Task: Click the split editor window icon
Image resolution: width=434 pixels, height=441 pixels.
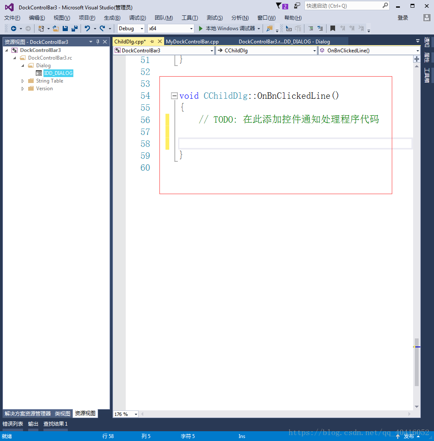Action: [x=417, y=59]
